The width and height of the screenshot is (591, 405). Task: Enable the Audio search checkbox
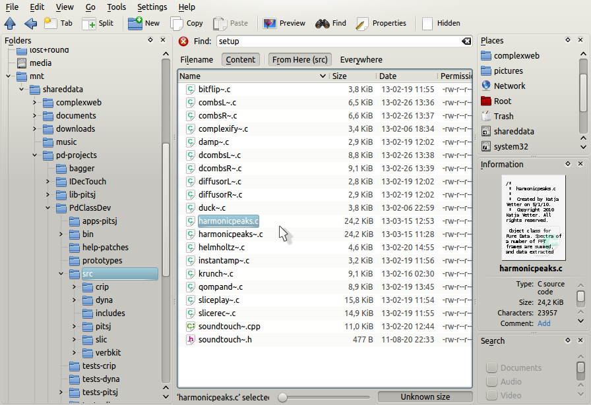(x=491, y=382)
